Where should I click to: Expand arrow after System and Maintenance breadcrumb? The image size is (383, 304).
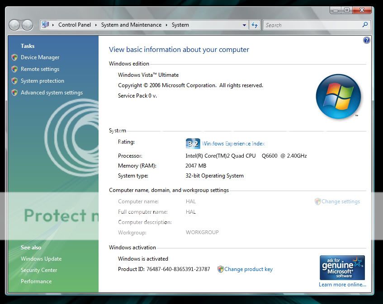166,25
